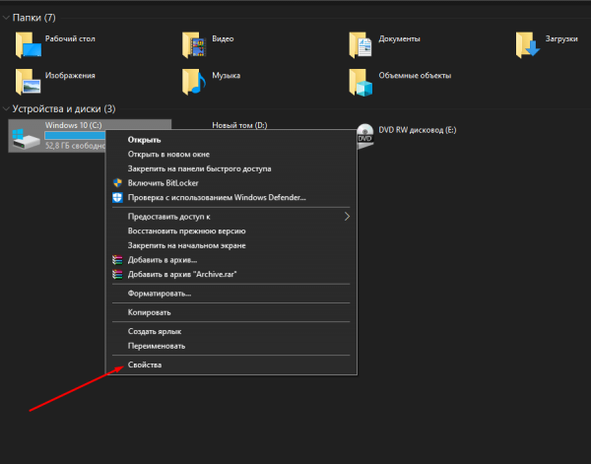Click the Устройства и диски (3) header
591x464 pixels.
(64, 109)
